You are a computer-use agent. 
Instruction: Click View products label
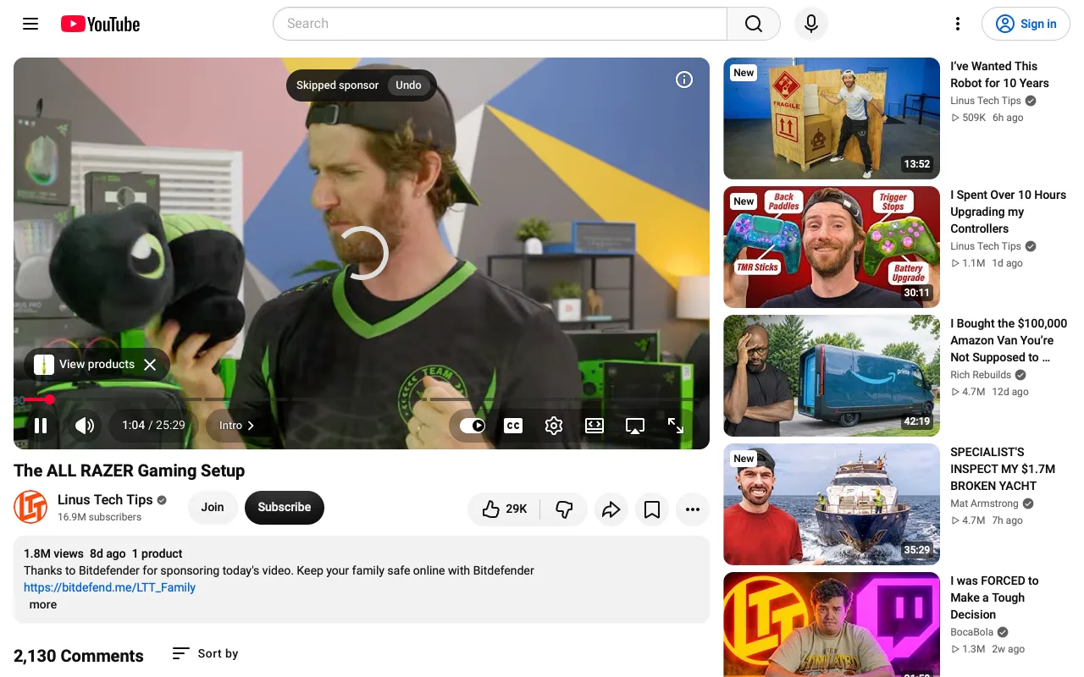coord(97,365)
